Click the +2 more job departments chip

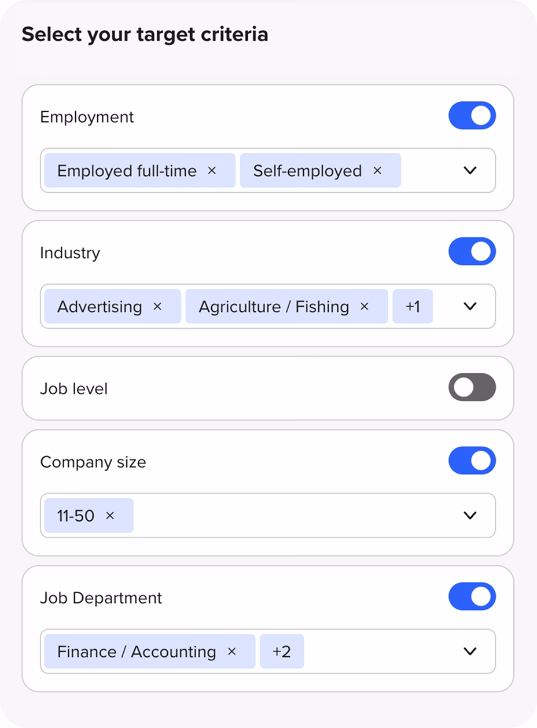[281, 652]
